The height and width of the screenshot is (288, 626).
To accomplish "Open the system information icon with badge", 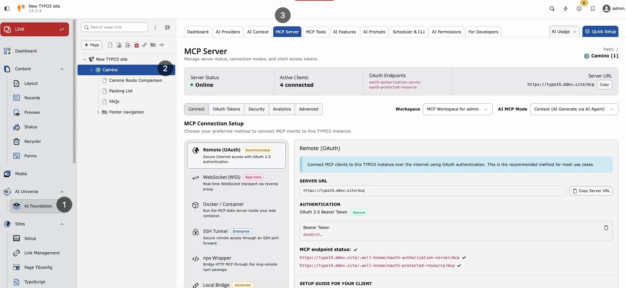I will pyautogui.click(x=579, y=9).
